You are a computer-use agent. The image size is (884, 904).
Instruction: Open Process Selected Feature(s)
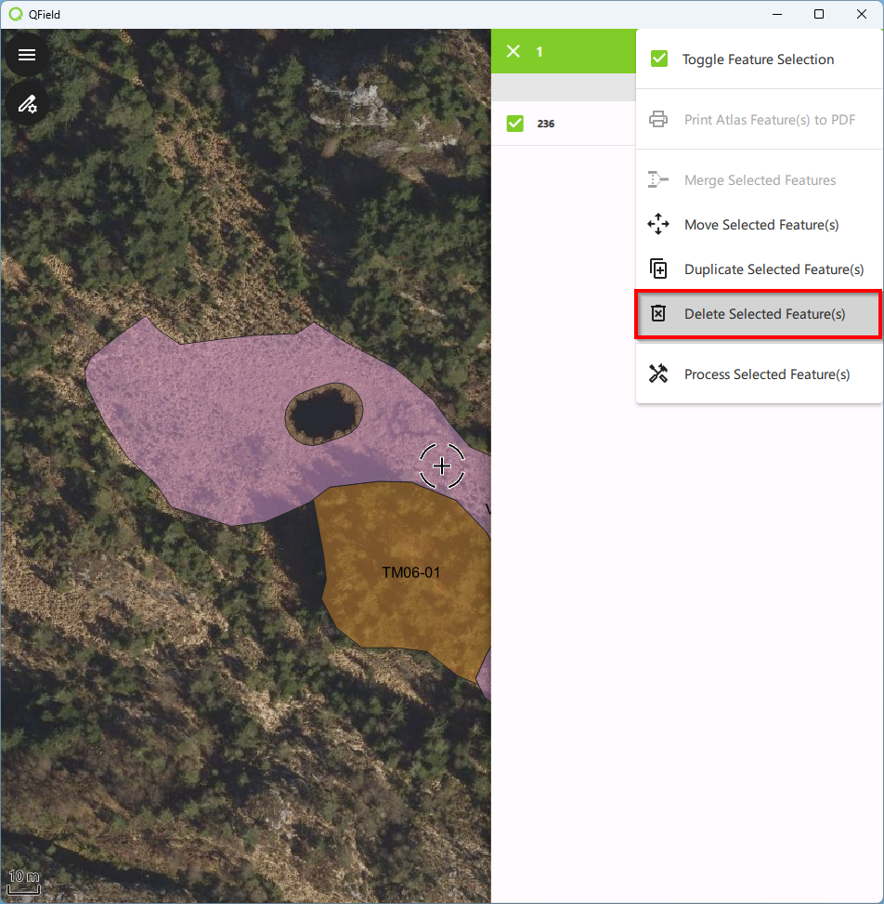pos(766,374)
